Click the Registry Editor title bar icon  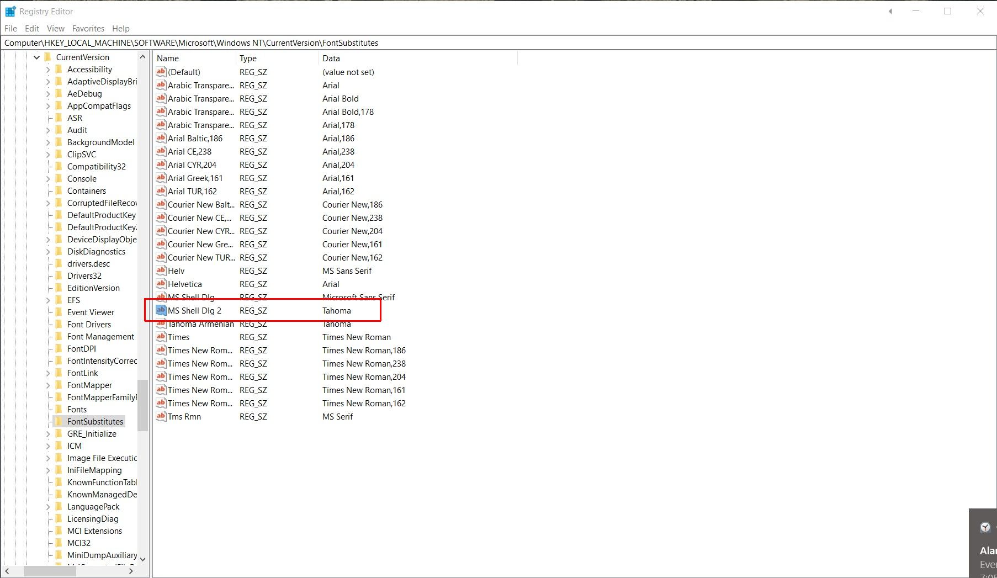(10, 11)
